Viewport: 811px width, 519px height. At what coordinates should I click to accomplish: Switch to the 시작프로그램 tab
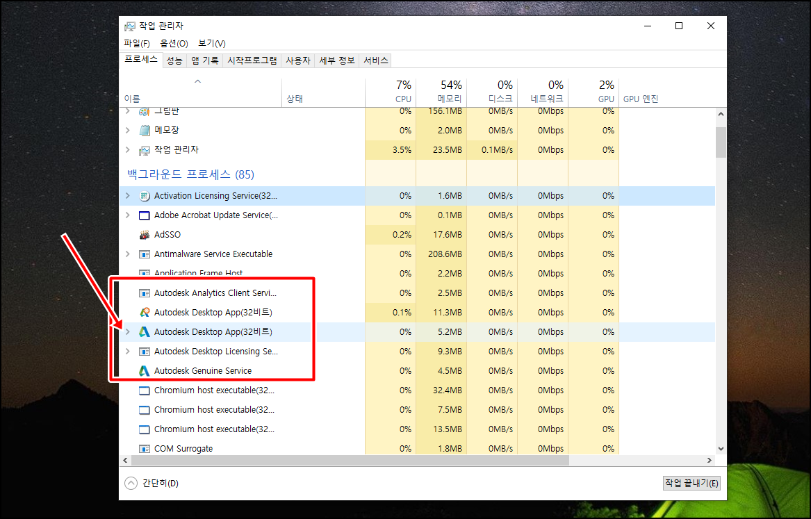252,60
